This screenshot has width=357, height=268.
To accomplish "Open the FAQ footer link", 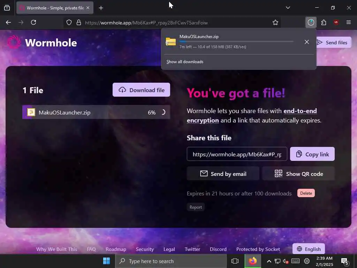I will coord(91,249).
